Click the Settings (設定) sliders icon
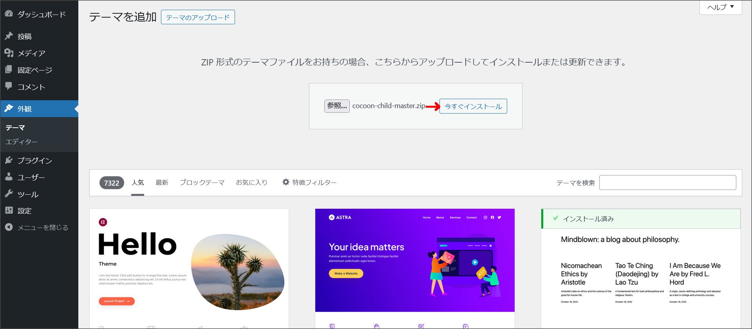The width and height of the screenshot is (752, 329). 9,211
